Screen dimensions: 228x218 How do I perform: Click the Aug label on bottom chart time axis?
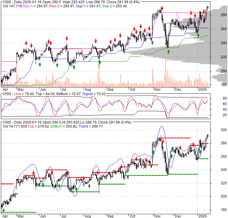pos(88,216)
